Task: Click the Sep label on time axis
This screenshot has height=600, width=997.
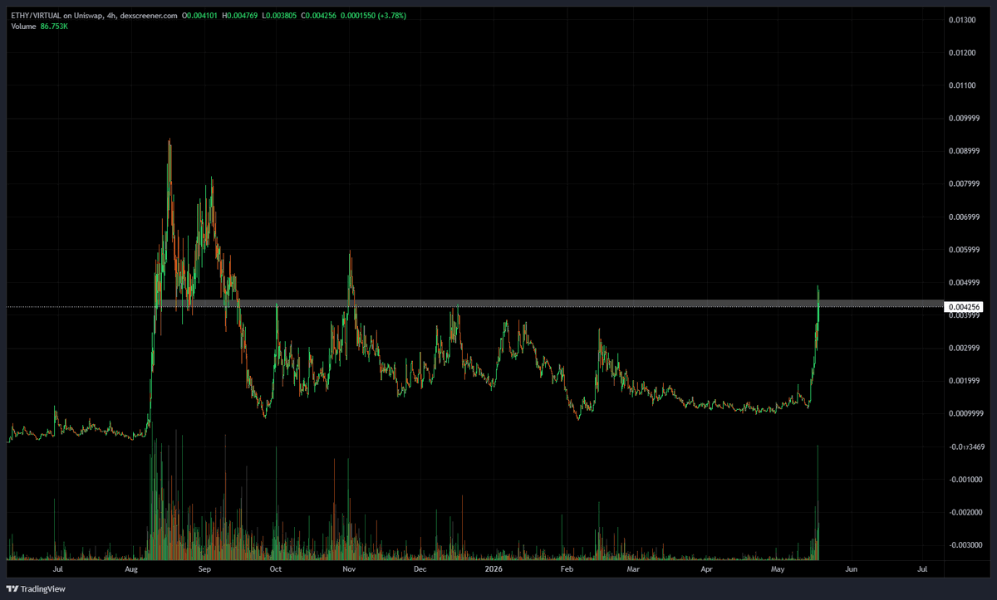Action: (206, 570)
